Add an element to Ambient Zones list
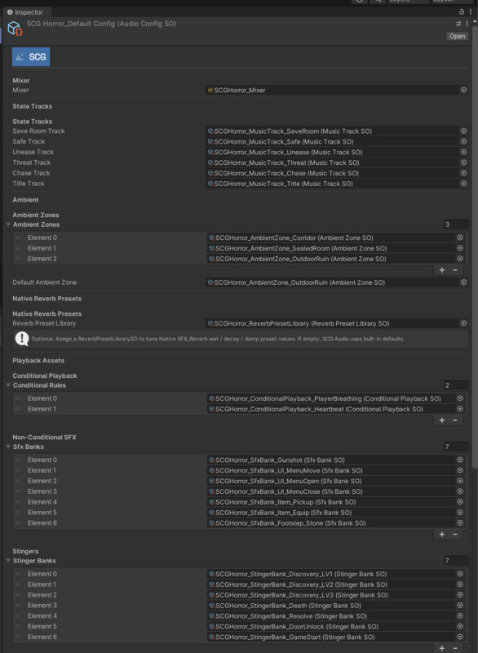The width and height of the screenshot is (478, 653). click(x=442, y=270)
